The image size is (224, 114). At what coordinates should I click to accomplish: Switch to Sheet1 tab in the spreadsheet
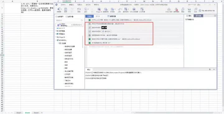[19, 113]
